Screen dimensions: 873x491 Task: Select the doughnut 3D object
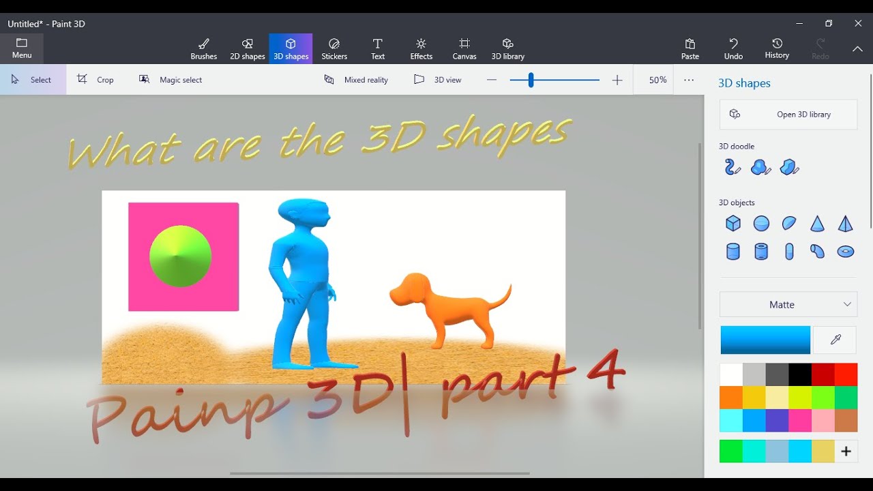click(x=845, y=252)
